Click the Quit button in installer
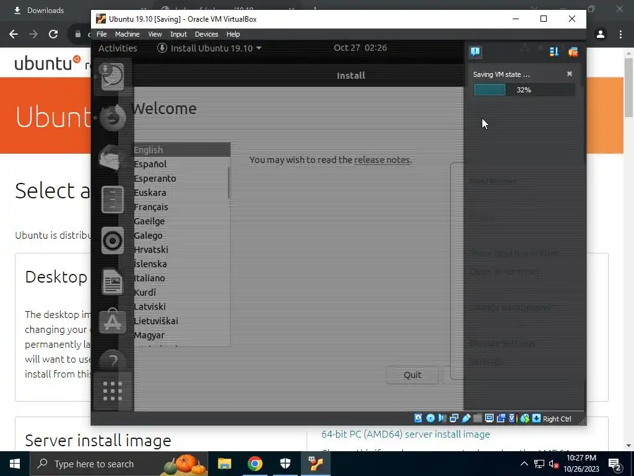The image size is (634, 476). pyautogui.click(x=412, y=375)
